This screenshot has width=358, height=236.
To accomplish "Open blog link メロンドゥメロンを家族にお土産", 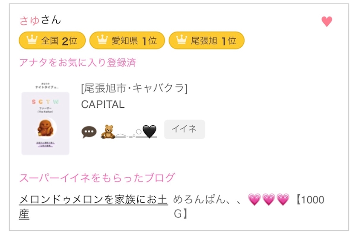I will pyautogui.click(x=93, y=200).
